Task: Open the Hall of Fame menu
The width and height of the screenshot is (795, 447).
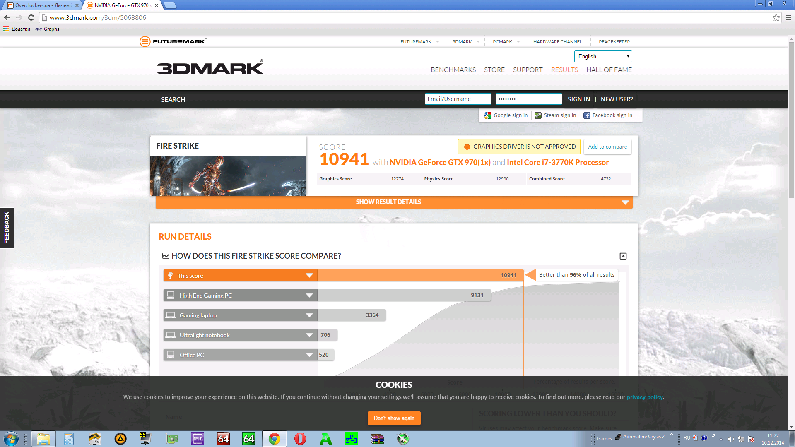Action: click(x=609, y=70)
